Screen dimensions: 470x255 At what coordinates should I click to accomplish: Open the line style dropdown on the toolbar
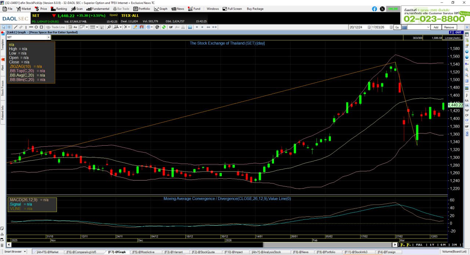[97, 27]
